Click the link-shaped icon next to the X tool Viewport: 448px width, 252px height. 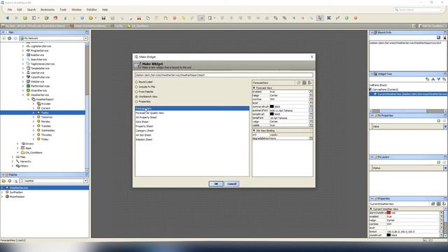point(337,18)
